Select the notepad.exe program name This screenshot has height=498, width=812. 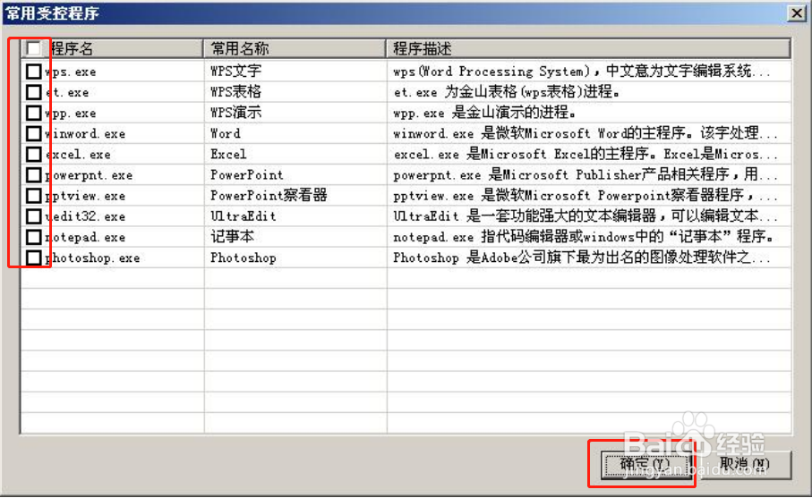[x=85, y=237]
